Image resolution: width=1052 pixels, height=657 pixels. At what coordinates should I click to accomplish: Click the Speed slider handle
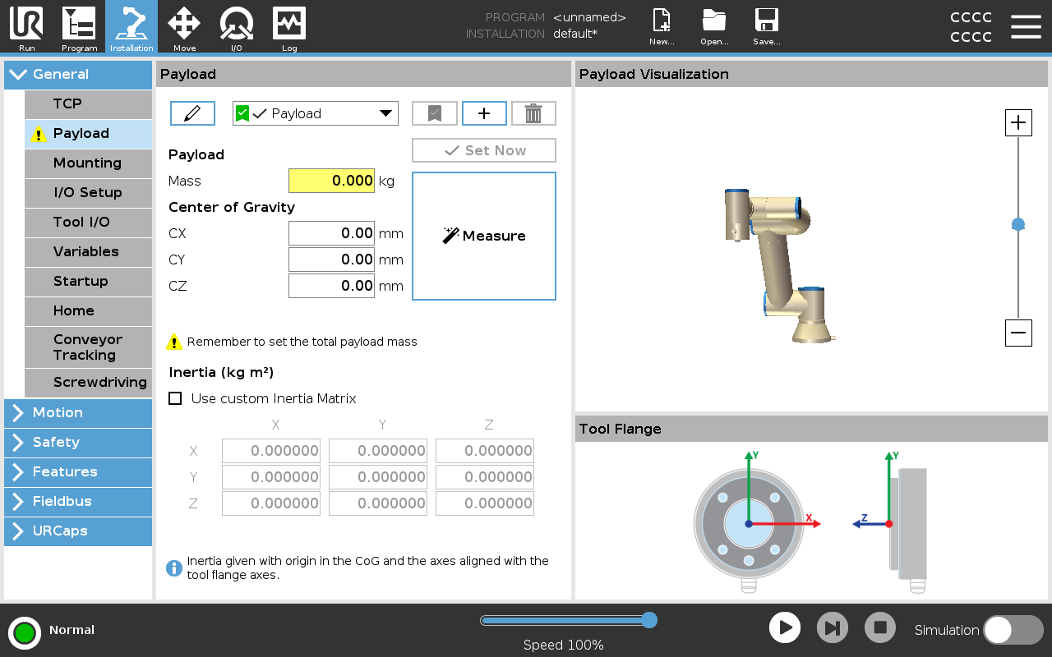(648, 620)
